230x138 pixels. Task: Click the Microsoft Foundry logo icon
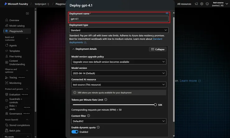6,4
